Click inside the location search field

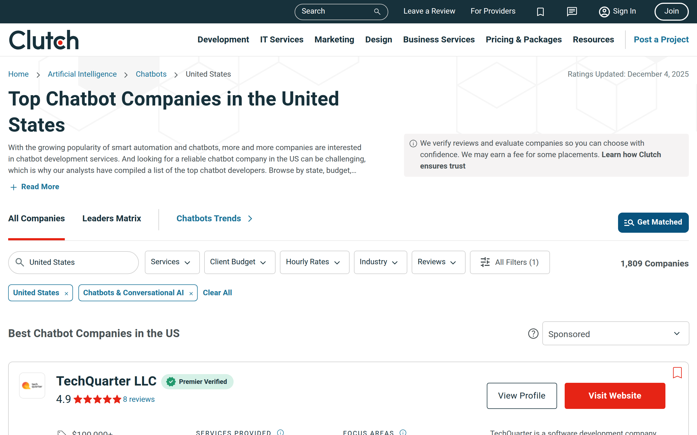click(x=73, y=262)
